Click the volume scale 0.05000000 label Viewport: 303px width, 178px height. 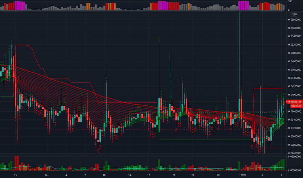pyautogui.click(x=295, y=157)
